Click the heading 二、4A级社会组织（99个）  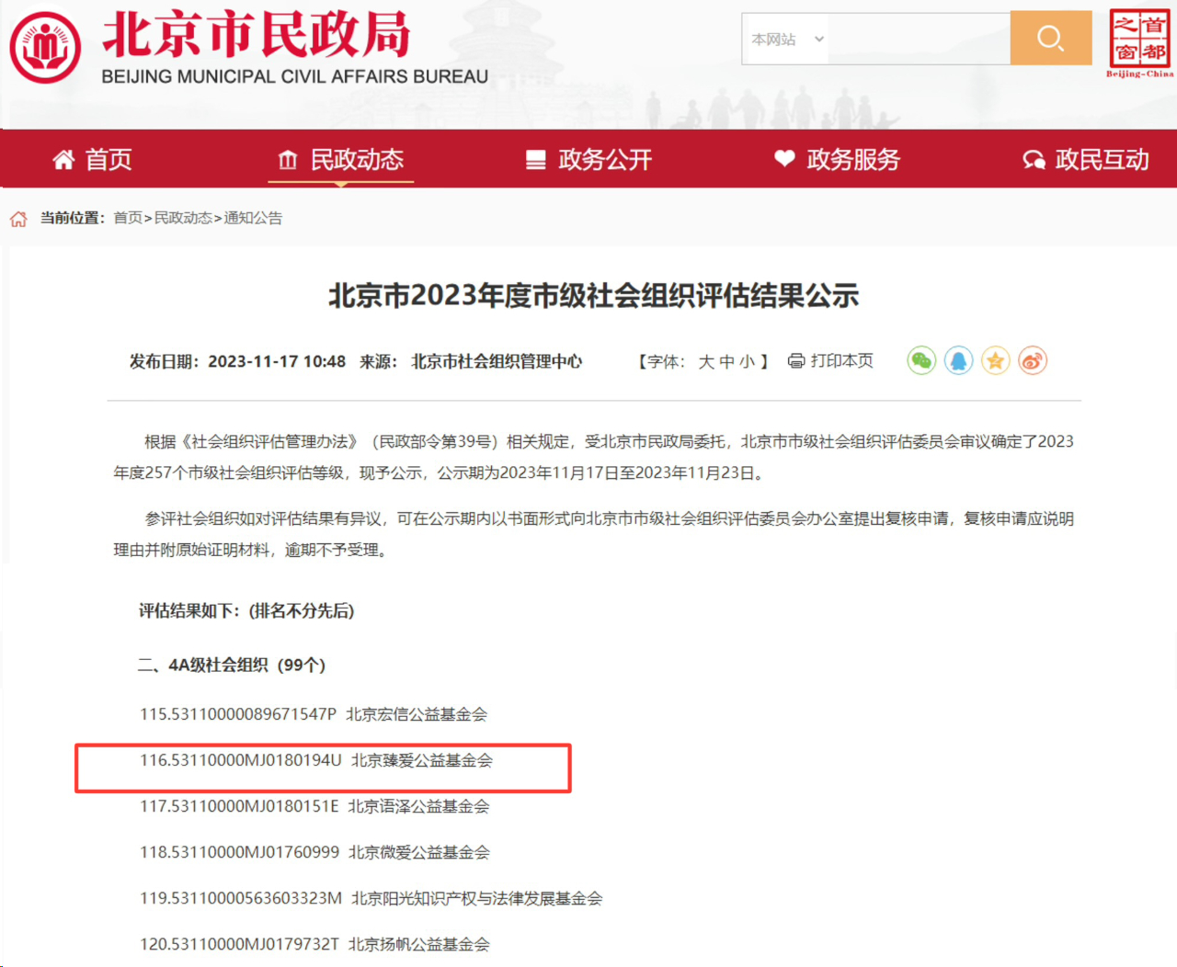(x=232, y=666)
